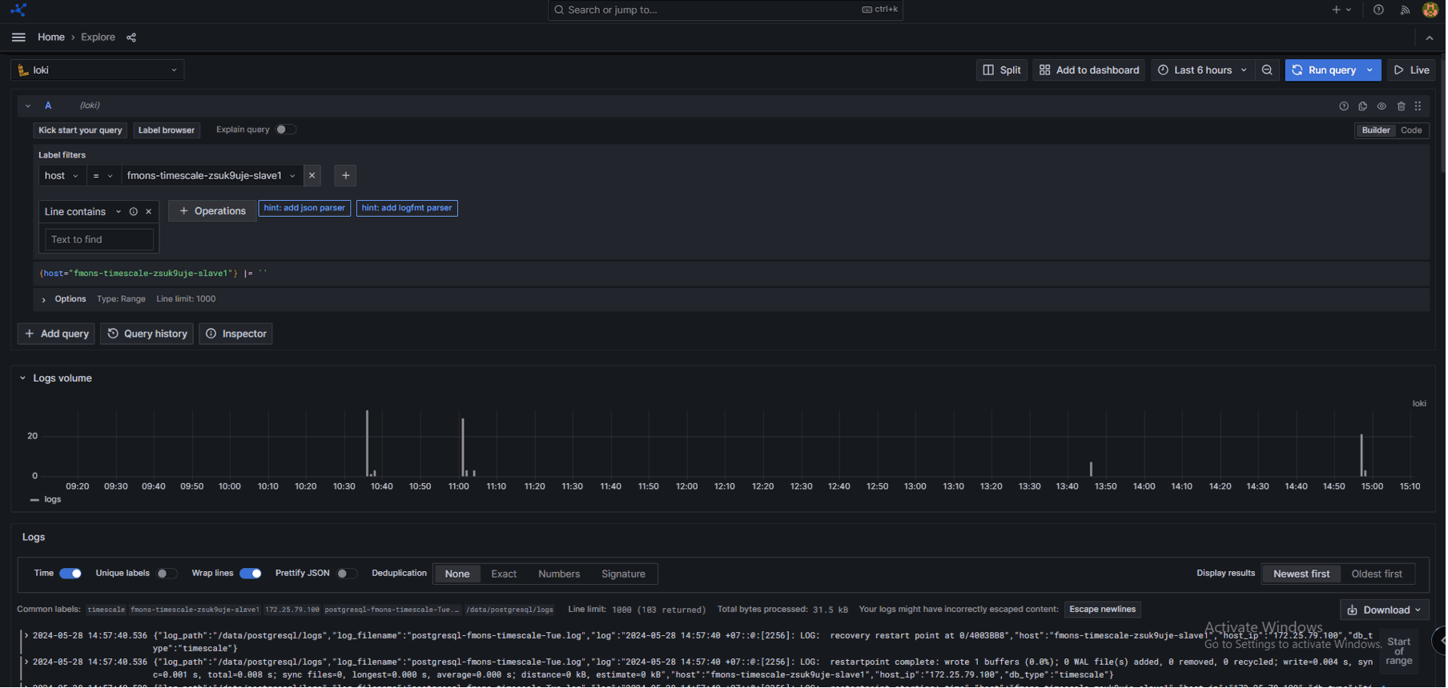Apply hint: add logfmt parser
The image size is (1448, 688).
(x=408, y=208)
